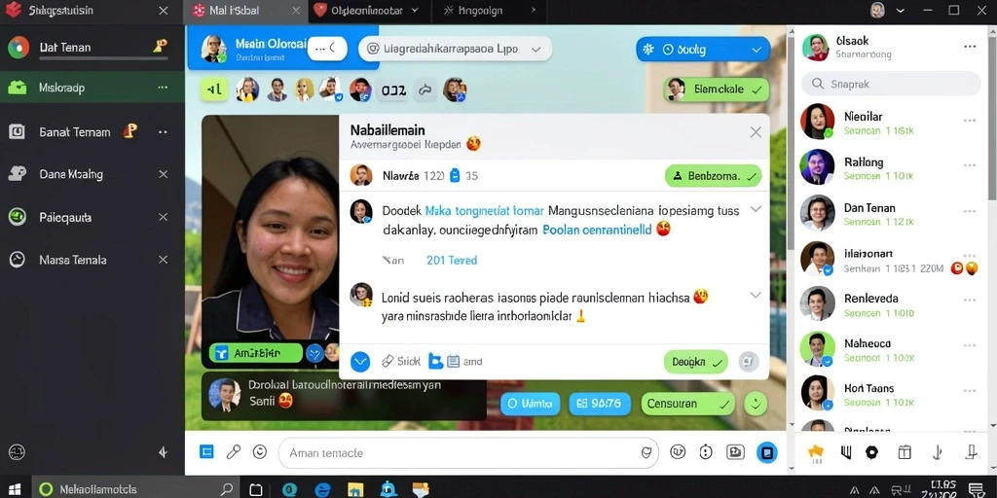Click the 032 participant counter
Image resolution: width=997 pixels, height=498 pixels.
[x=393, y=90]
